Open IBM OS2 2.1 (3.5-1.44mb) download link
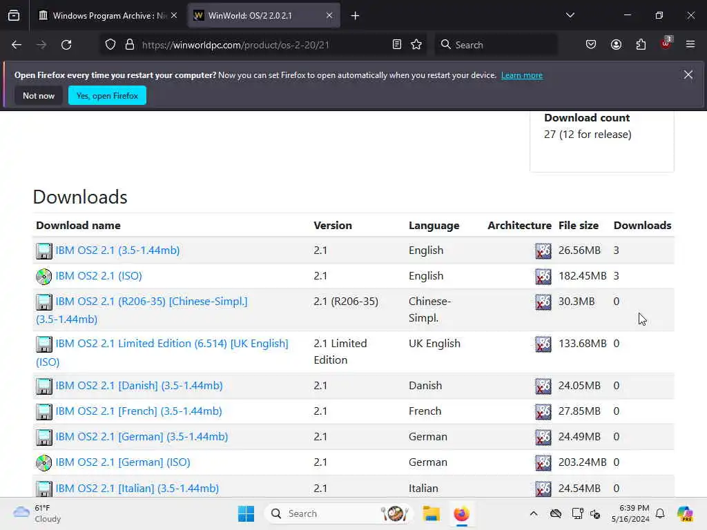Image resolution: width=707 pixels, height=530 pixels. pyautogui.click(x=117, y=251)
